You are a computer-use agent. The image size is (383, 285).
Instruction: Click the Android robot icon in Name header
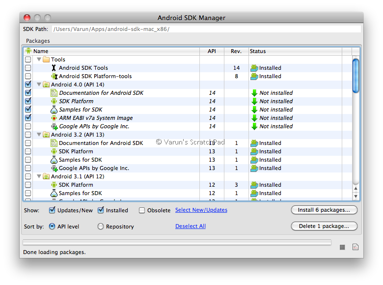(x=28, y=51)
